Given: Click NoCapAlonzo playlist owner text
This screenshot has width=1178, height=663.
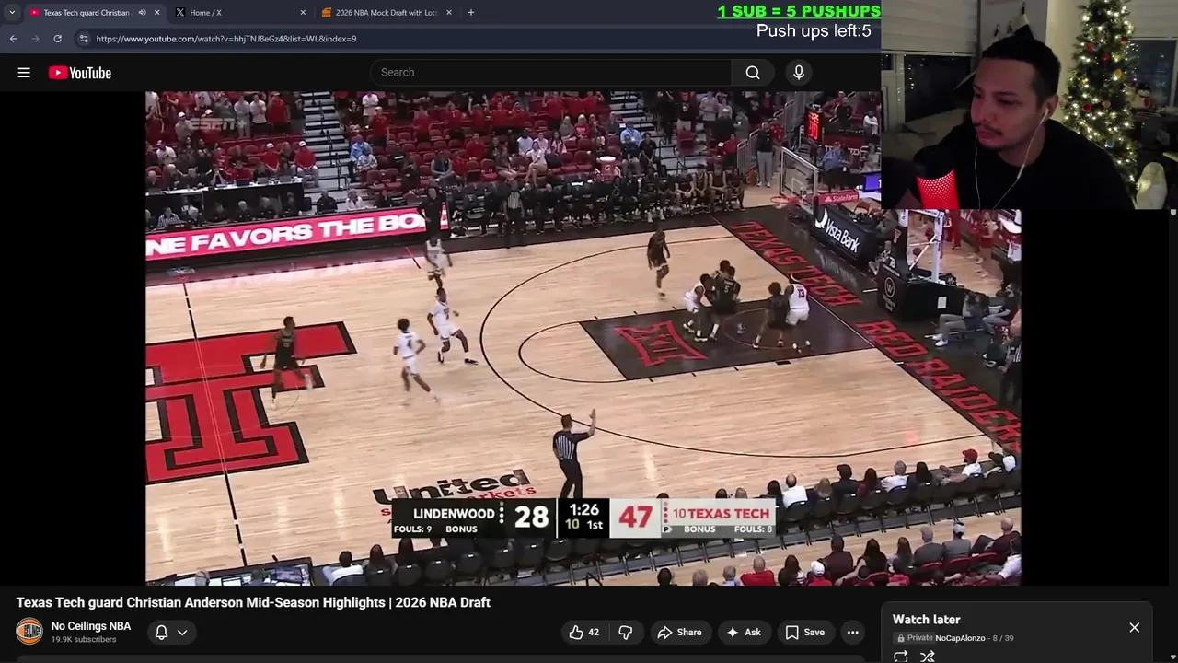Looking at the screenshot, I should click(960, 638).
